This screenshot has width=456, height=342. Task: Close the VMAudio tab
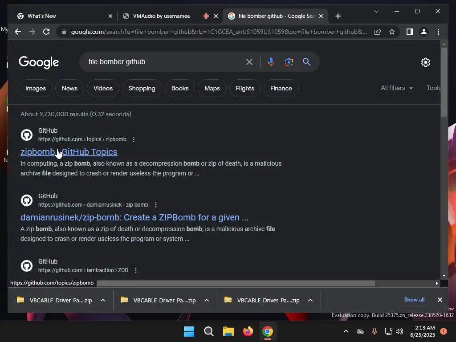tap(216, 16)
